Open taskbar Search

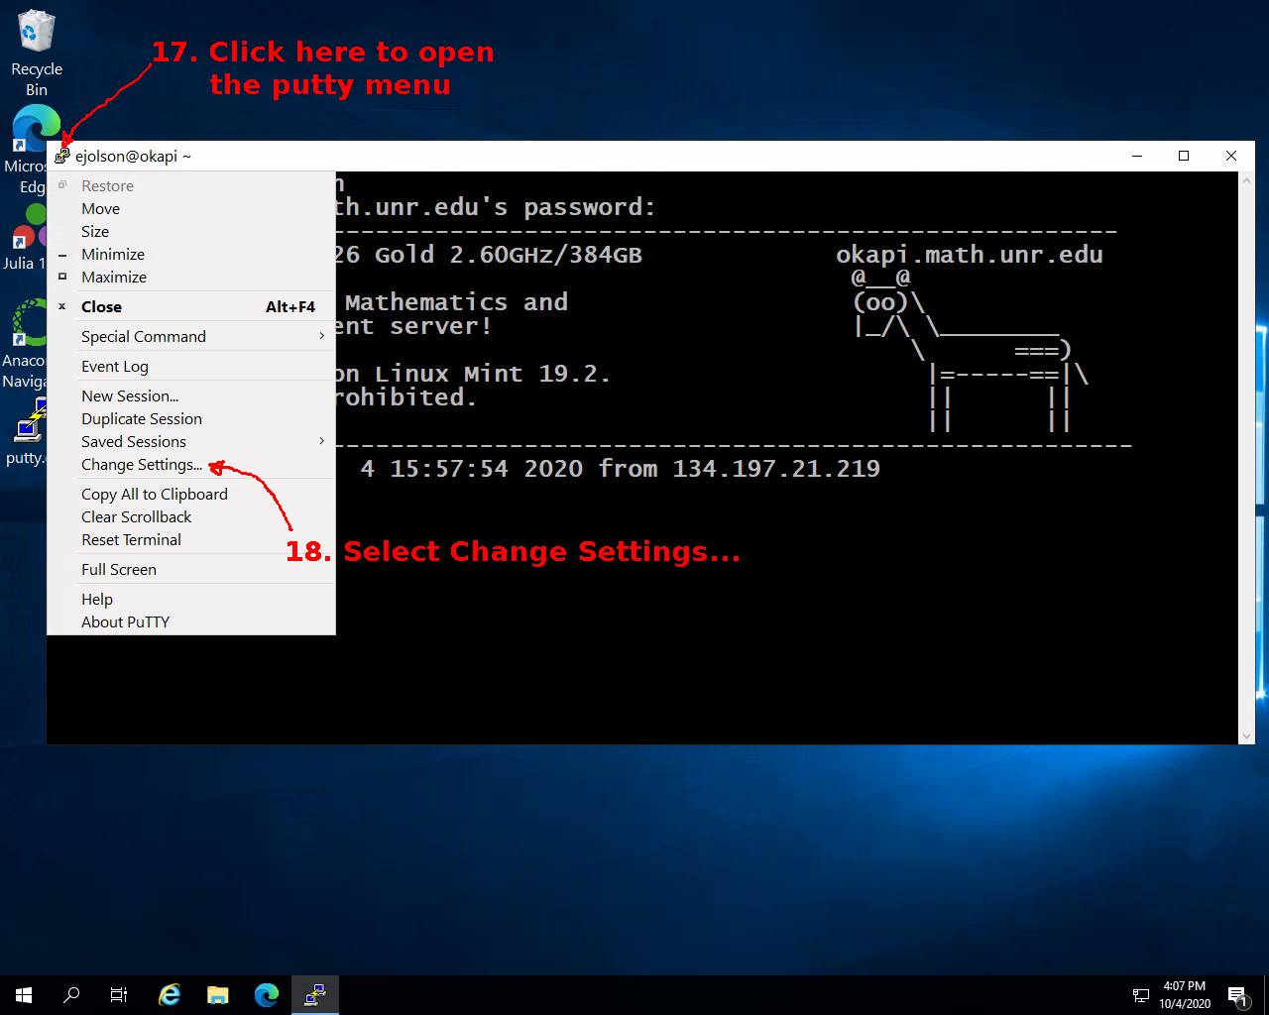click(71, 995)
